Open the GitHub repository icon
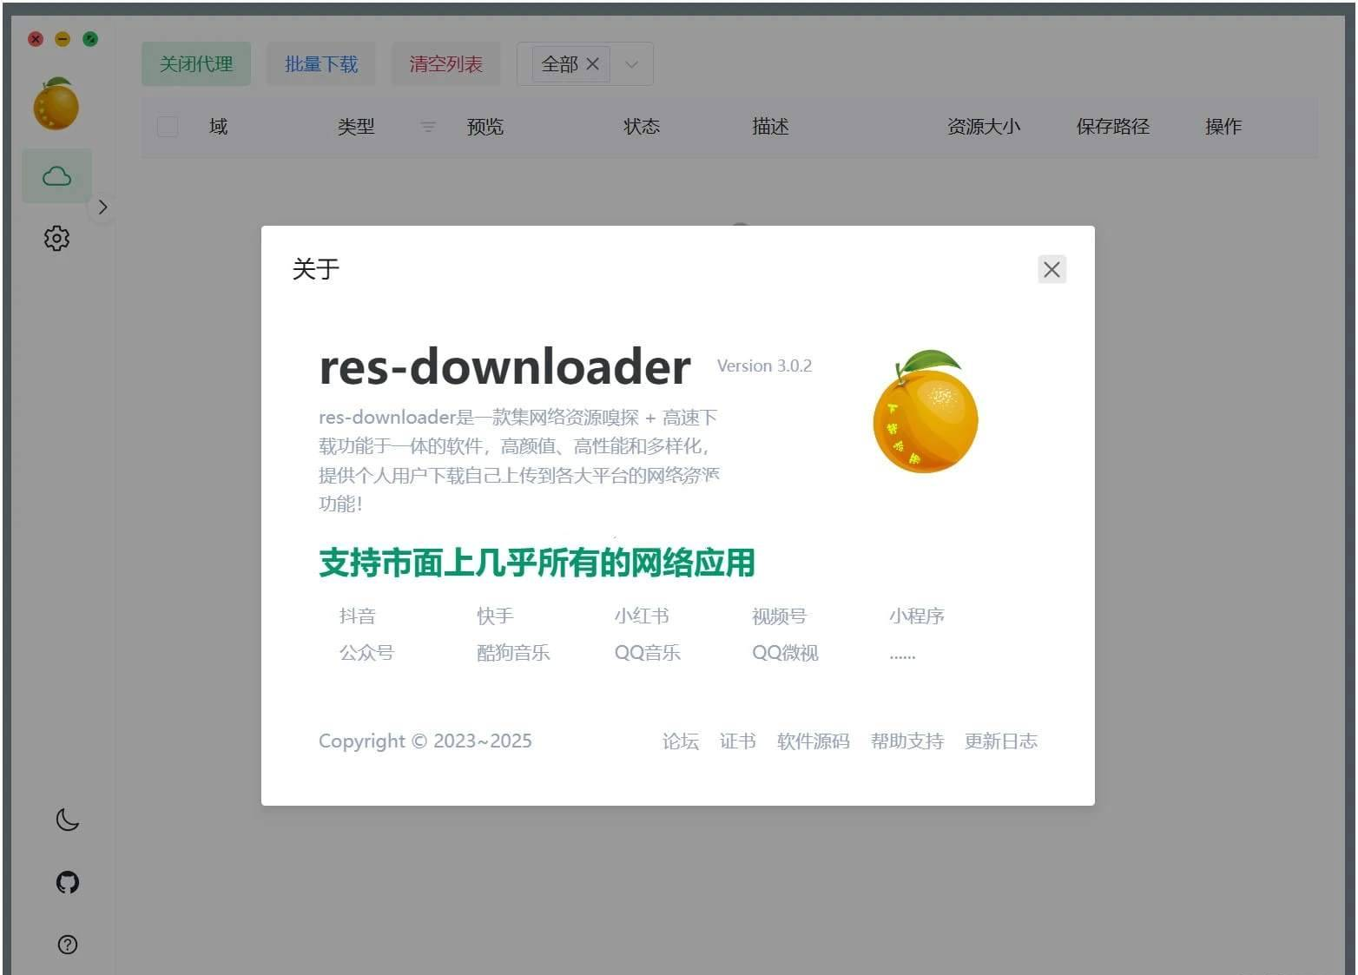Image resolution: width=1358 pixels, height=975 pixels. [67, 882]
